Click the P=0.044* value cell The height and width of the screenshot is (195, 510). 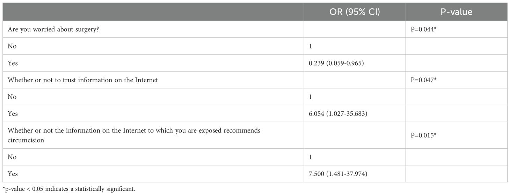point(424,29)
